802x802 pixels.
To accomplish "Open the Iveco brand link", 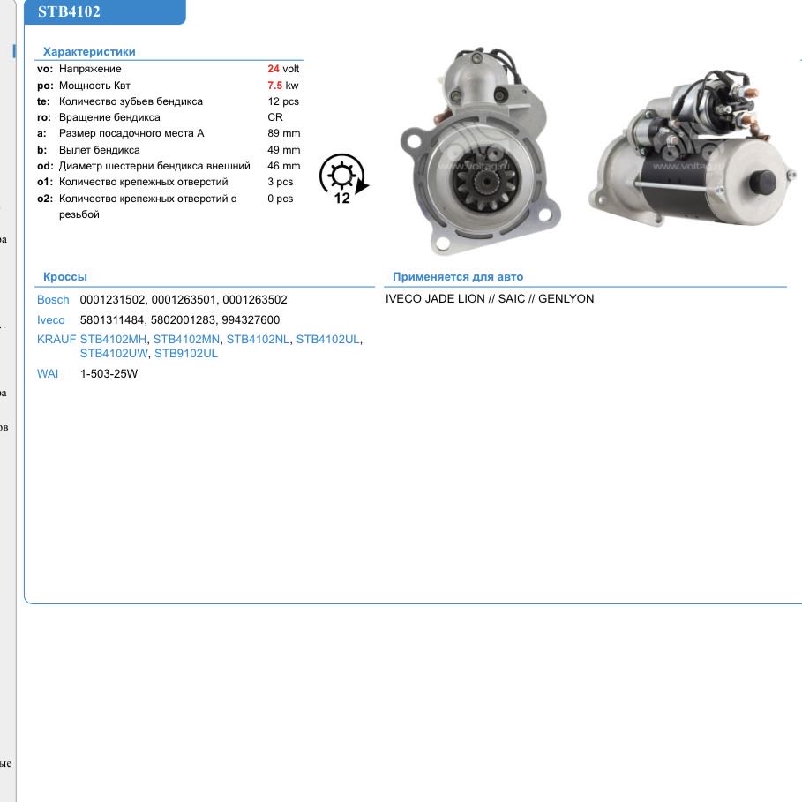I will [51, 320].
